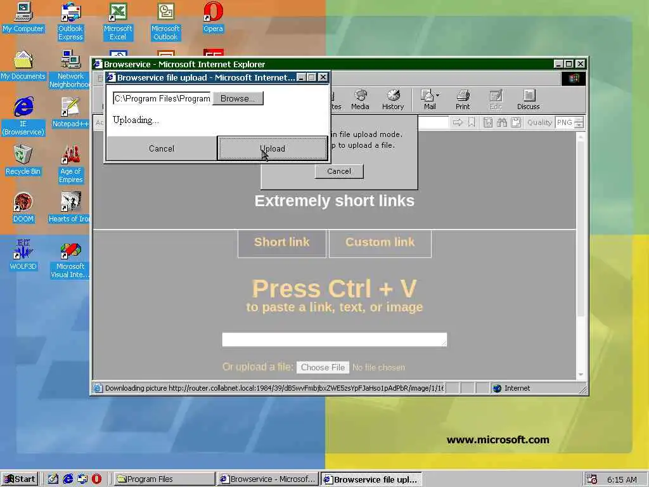Image resolution: width=649 pixels, height=487 pixels.
Task: Click the binoculars find icon
Action: click(502, 122)
